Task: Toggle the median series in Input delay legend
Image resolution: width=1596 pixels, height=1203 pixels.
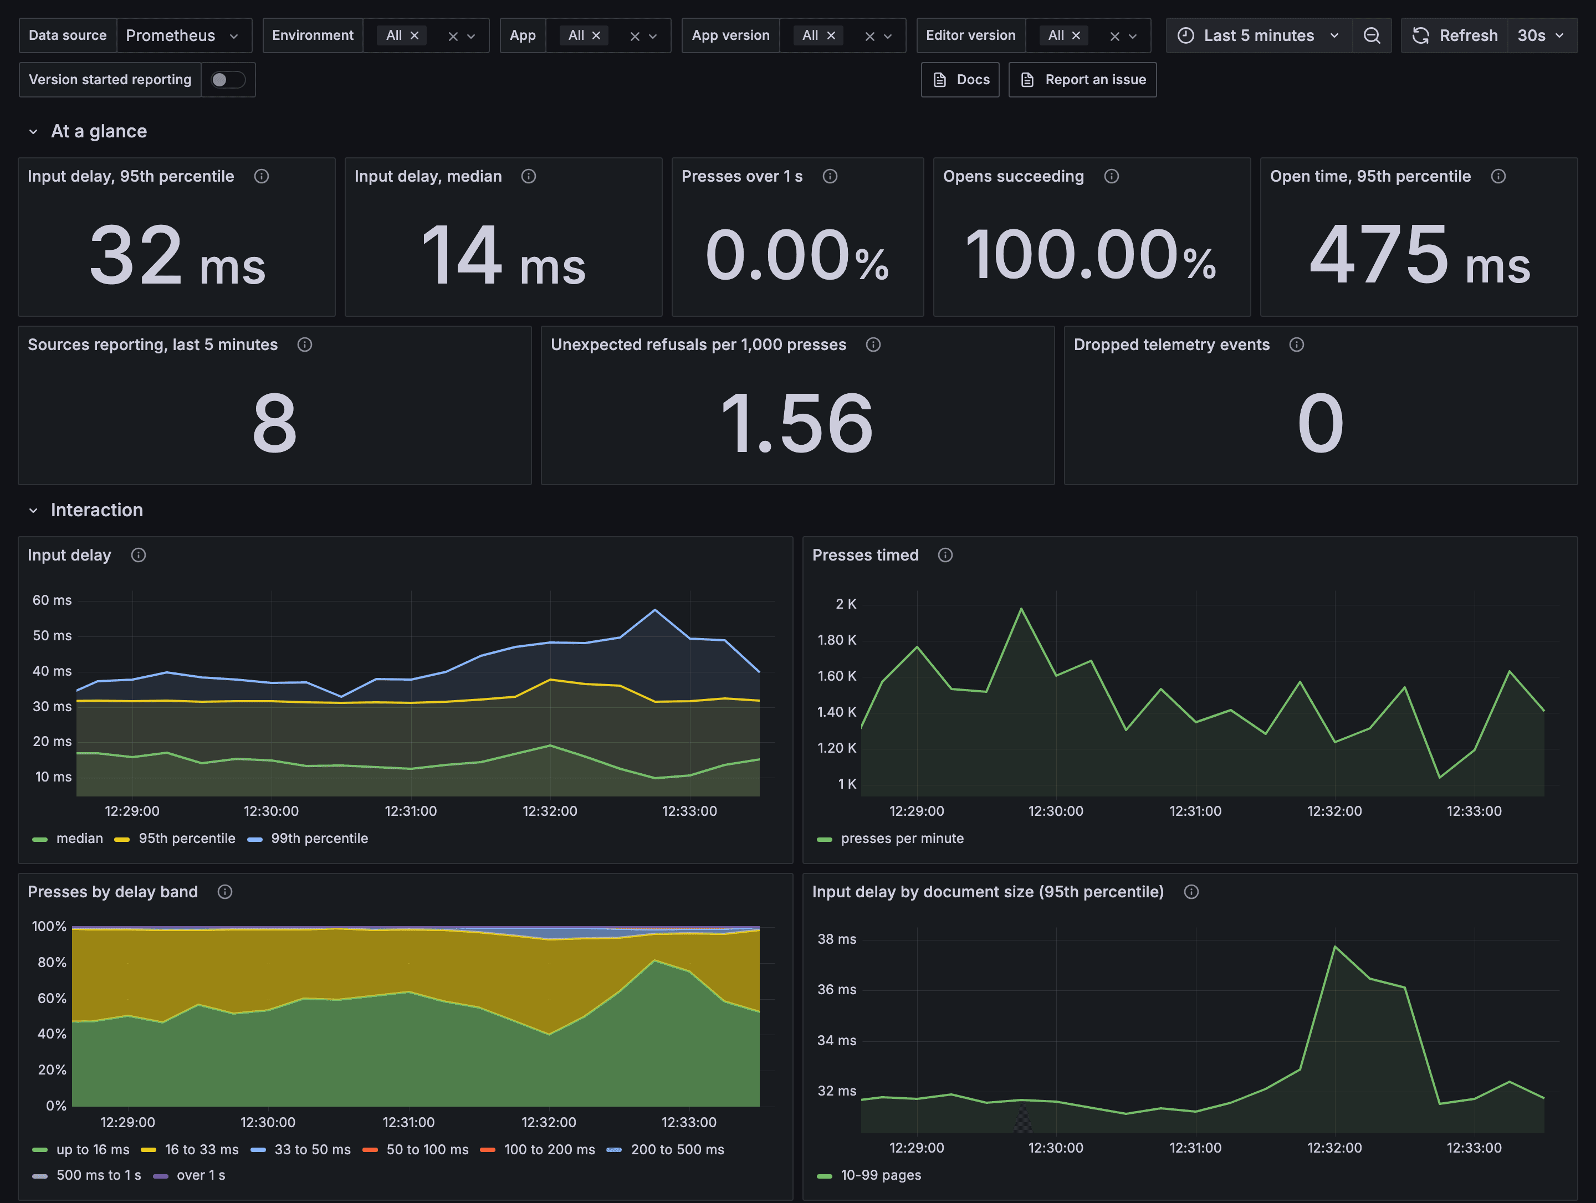Action: 79,839
